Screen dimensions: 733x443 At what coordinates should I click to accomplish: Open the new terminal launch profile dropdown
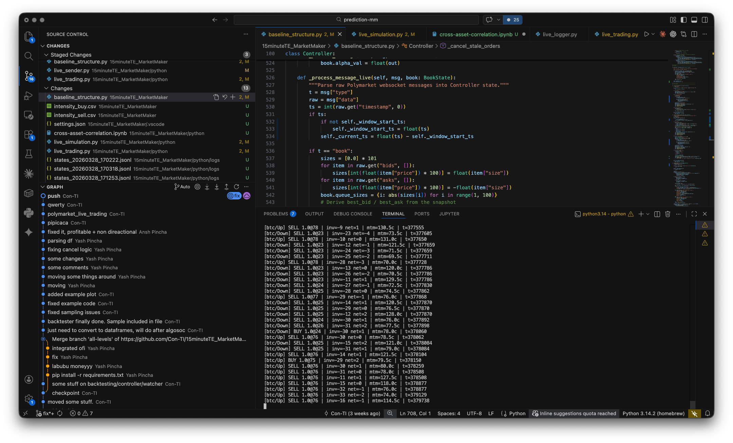click(x=648, y=214)
